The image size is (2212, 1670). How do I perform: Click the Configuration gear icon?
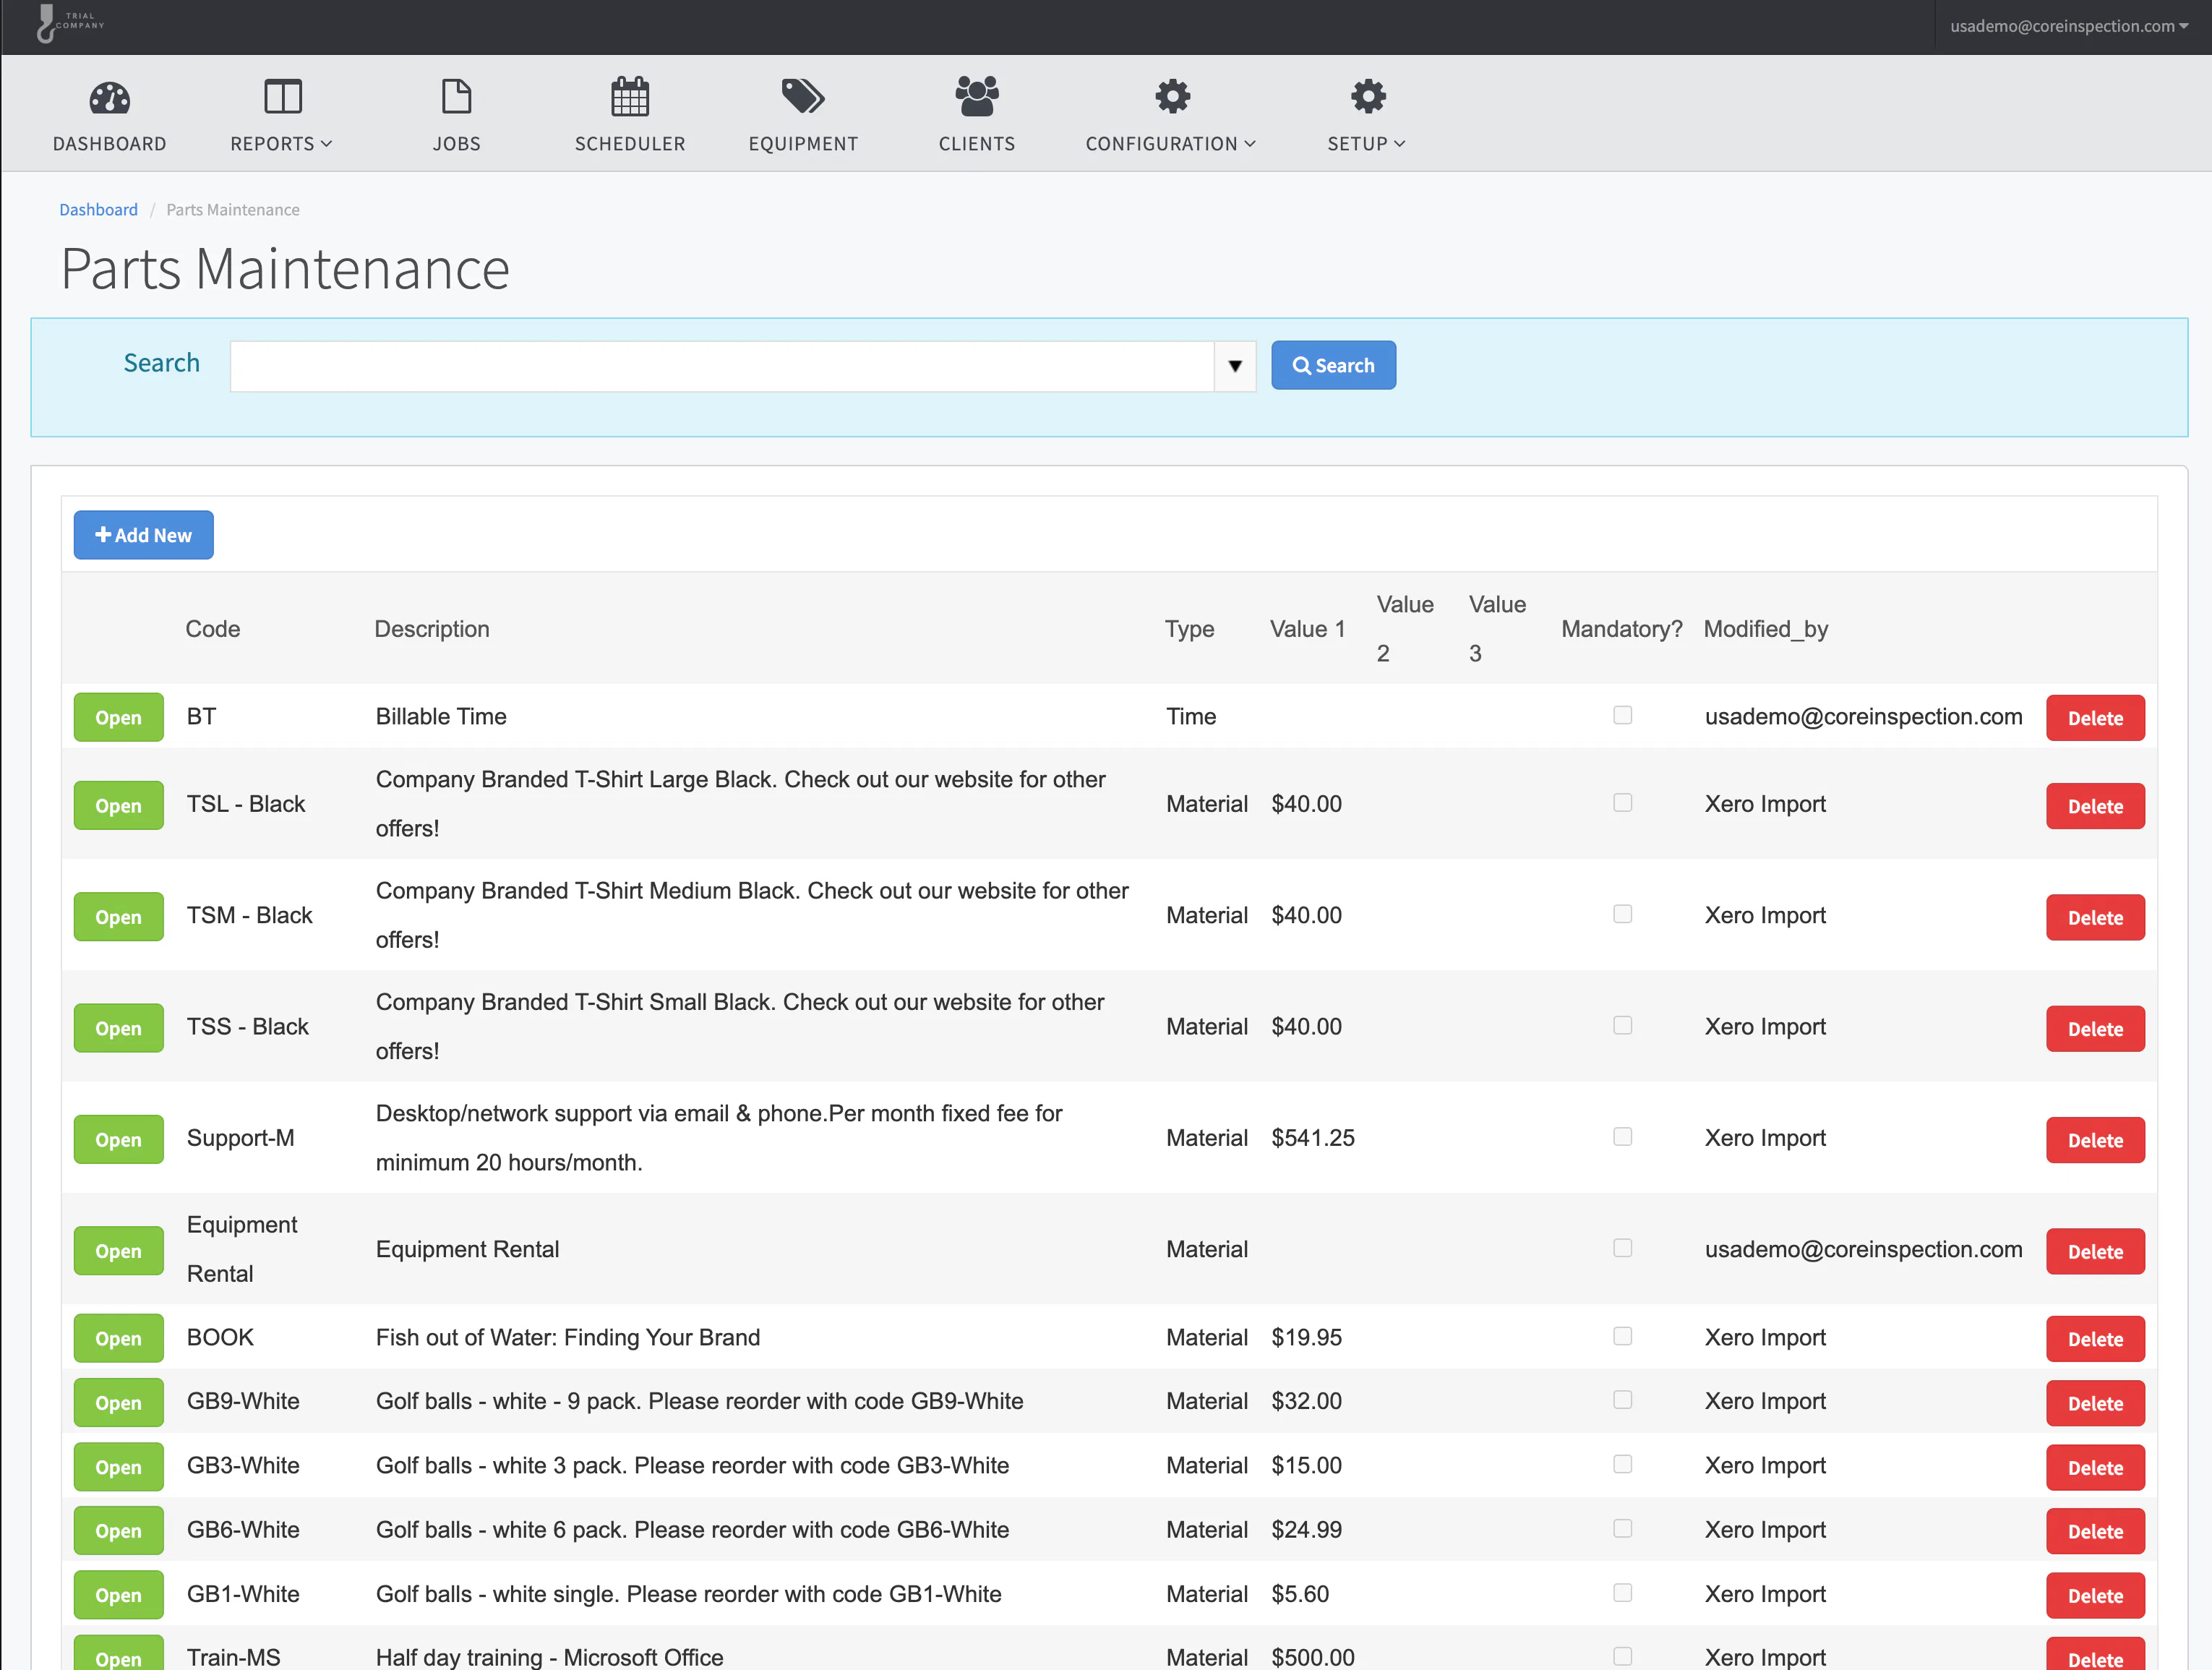1172,97
